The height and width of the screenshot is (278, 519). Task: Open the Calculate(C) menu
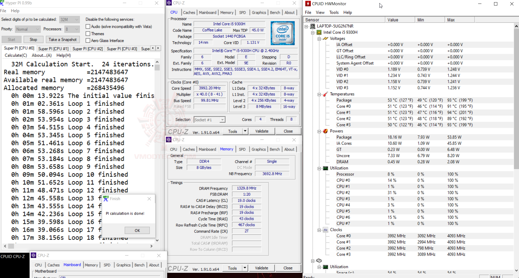[x=16, y=55]
